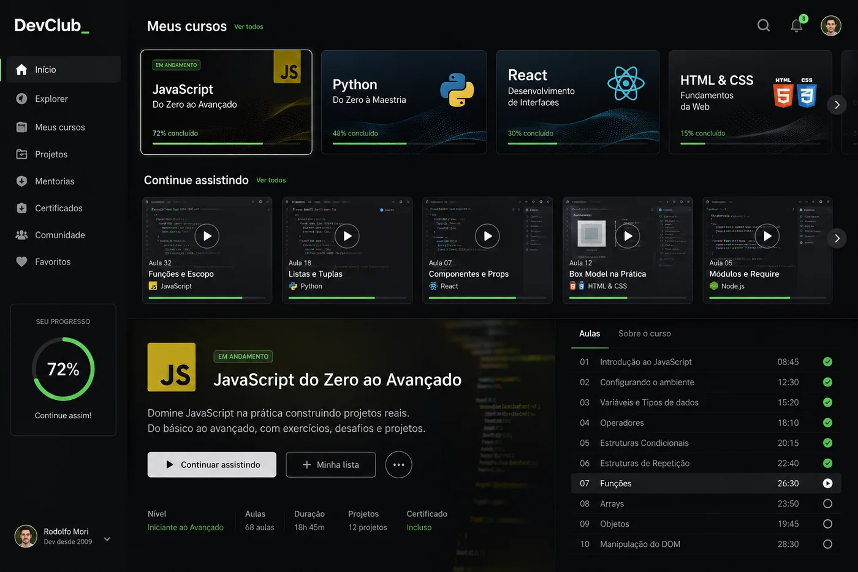
Task: Click Minha lista button
Action: 331,465
